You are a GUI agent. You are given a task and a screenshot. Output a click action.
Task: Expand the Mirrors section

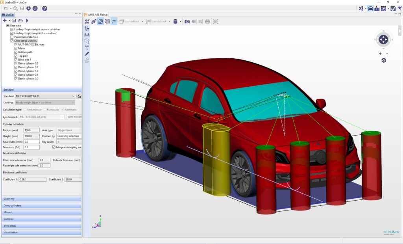click(42, 212)
